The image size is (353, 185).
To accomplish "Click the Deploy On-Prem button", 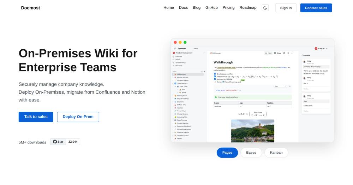I will pos(78,117).
